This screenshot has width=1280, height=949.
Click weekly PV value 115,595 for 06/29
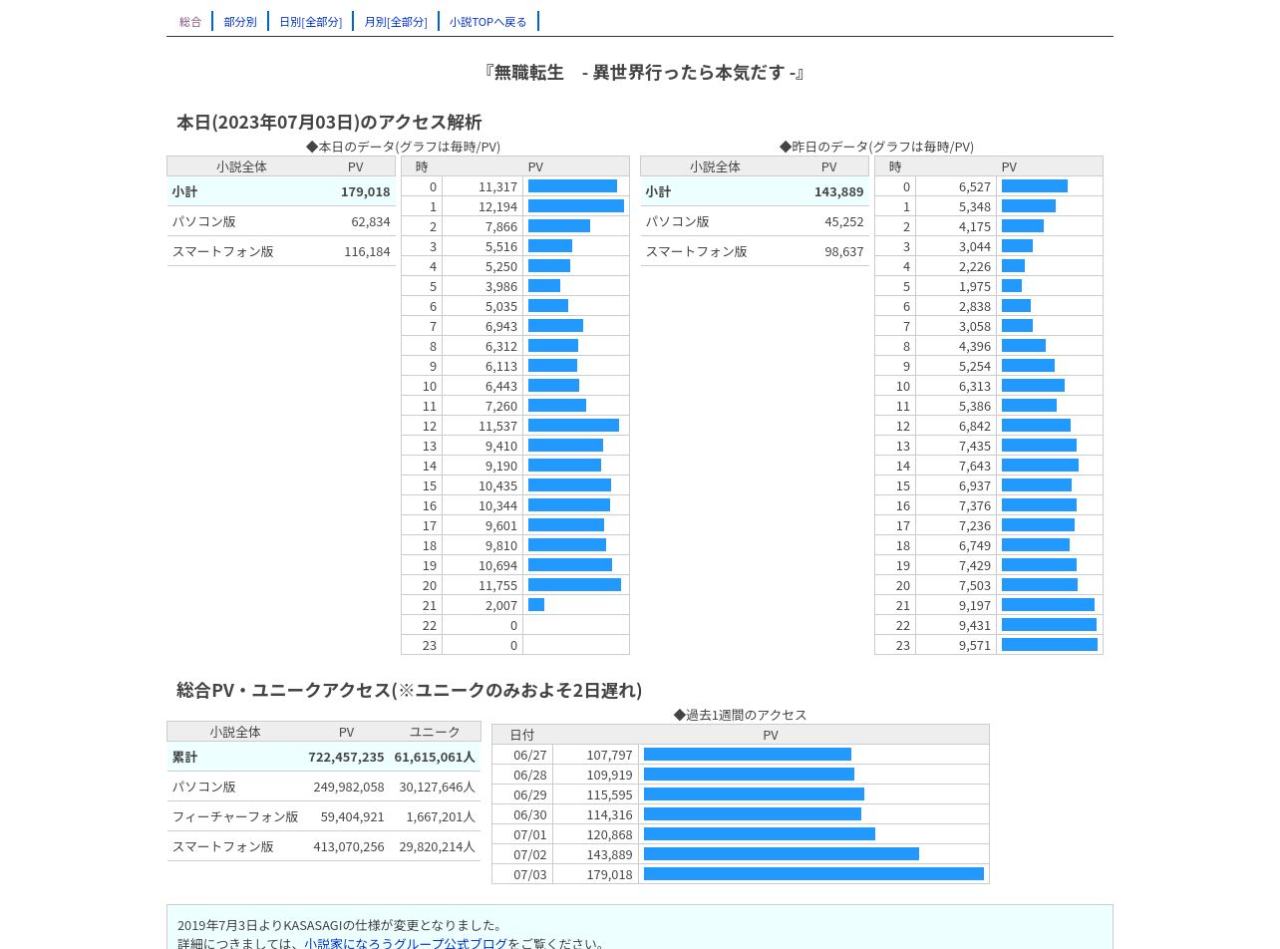click(x=610, y=794)
